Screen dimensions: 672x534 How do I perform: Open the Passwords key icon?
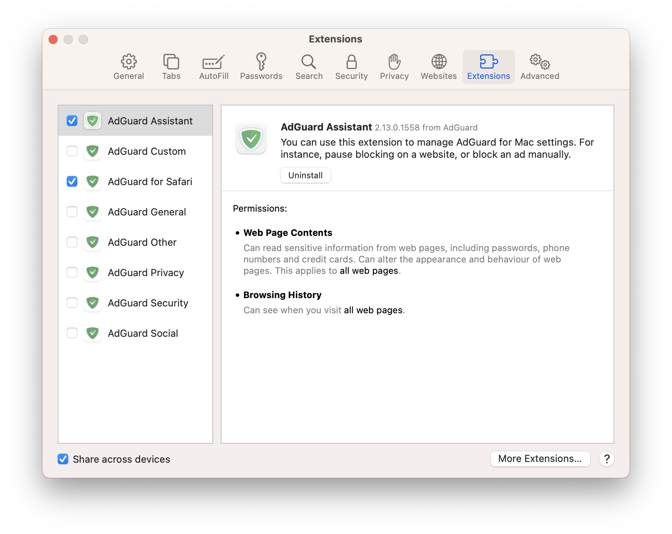tap(261, 61)
